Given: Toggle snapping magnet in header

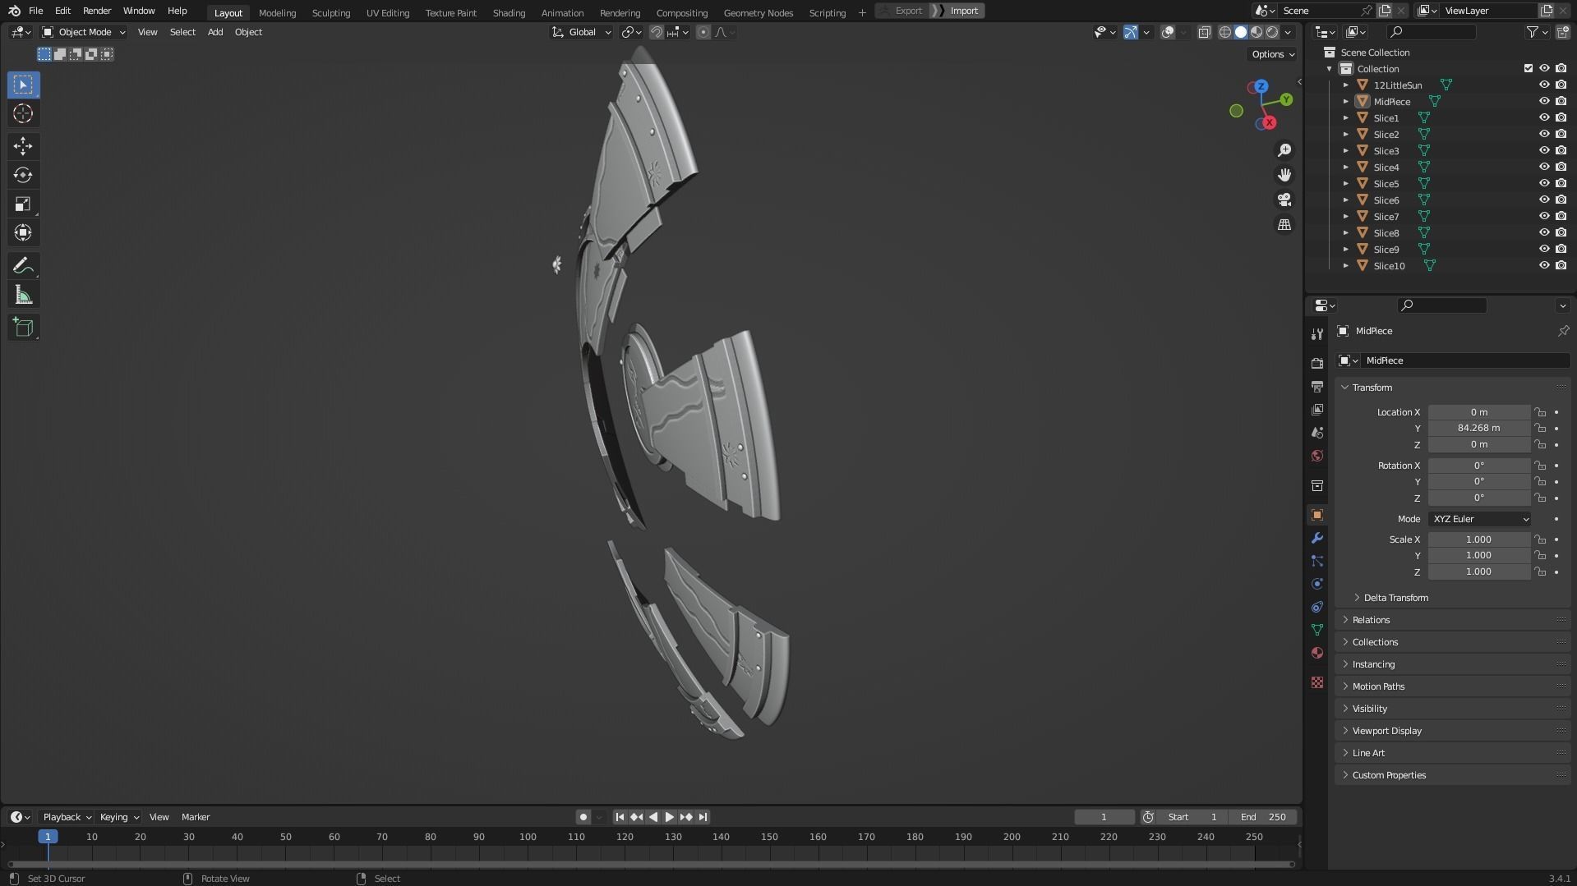Looking at the screenshot, I should [x=656, y=32].
